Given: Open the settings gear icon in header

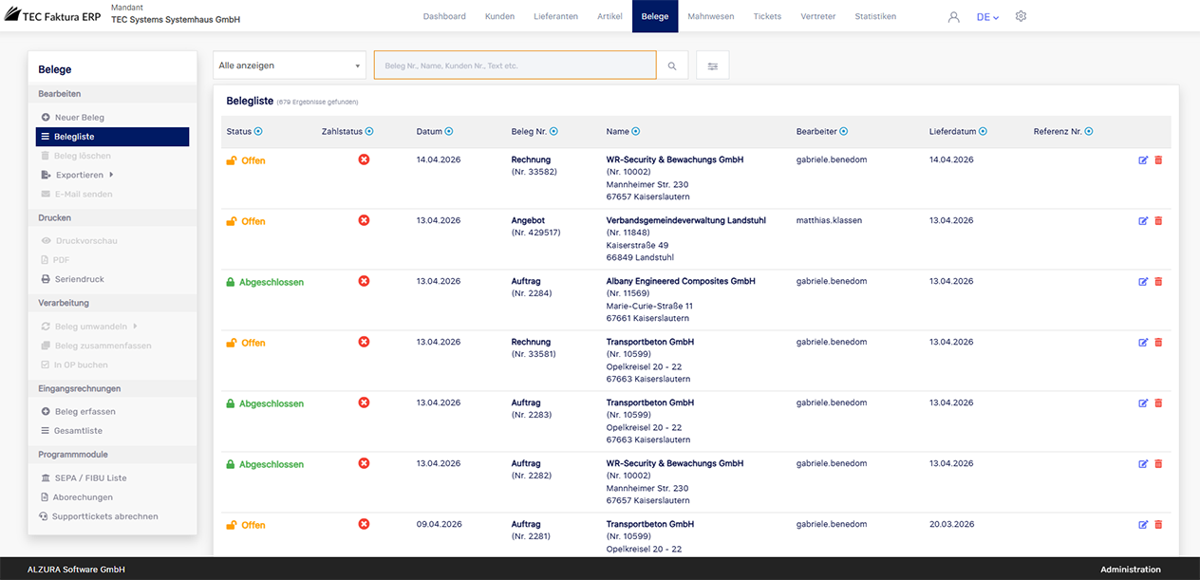Looking at the screenshot, I should (x=1021, y=16).
